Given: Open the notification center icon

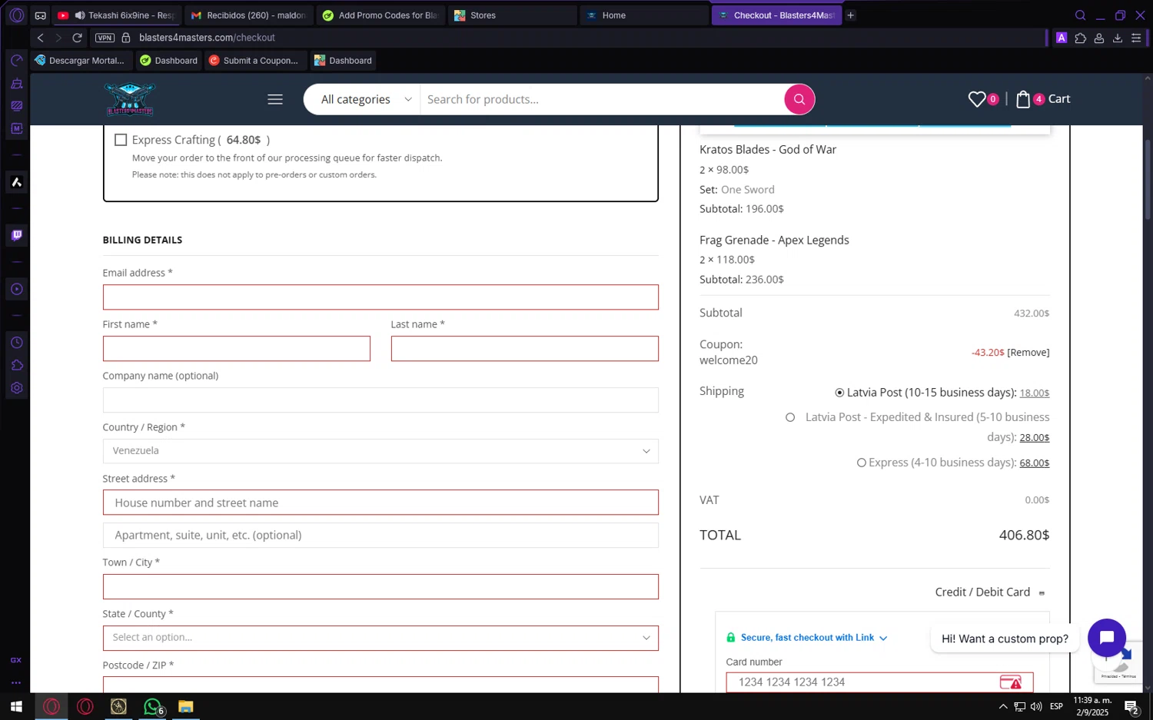Looking at the screenshot, I should pyautogui.click(x=1131, y=707).
